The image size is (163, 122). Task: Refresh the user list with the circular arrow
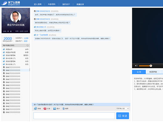[x=28, y=45]
